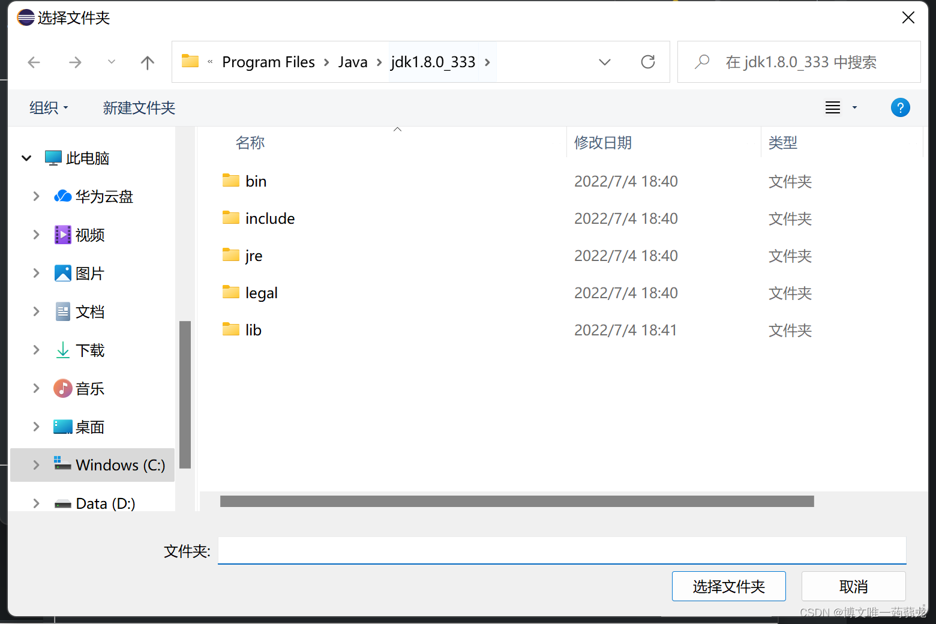Click the legal folder icon
The width and height of the screenshot is (936, 624).
click(x=231, y=292)
